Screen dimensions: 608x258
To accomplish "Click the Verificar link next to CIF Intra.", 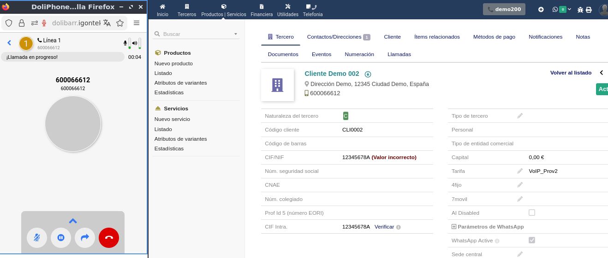I will 384,227.
